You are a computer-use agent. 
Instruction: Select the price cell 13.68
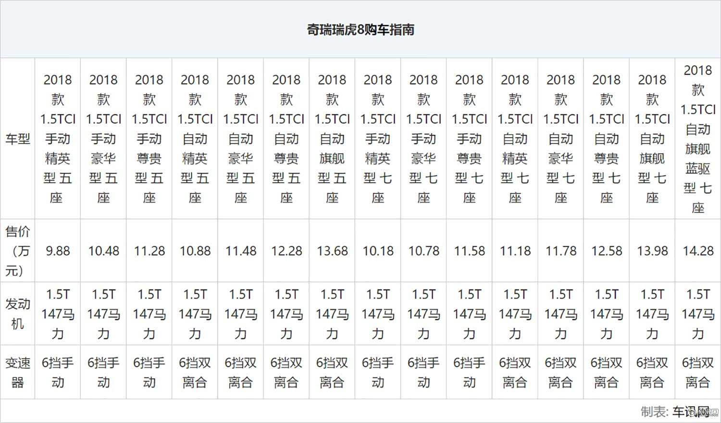pyautogui.click(x=332, y=251)
